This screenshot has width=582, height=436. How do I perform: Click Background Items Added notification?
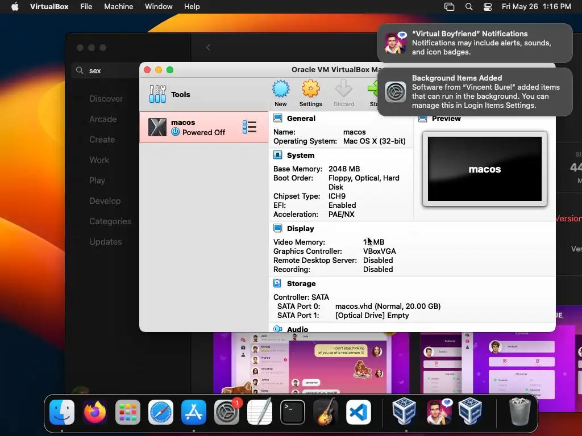point(475,91)
